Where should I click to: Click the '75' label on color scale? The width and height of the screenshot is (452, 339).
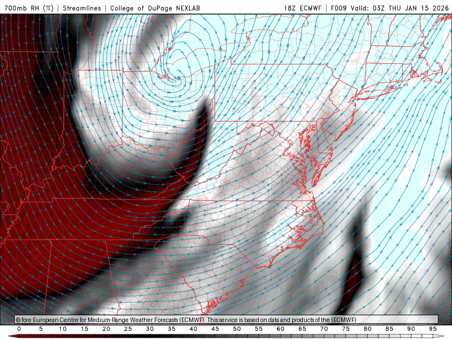(x=346, y=329)
